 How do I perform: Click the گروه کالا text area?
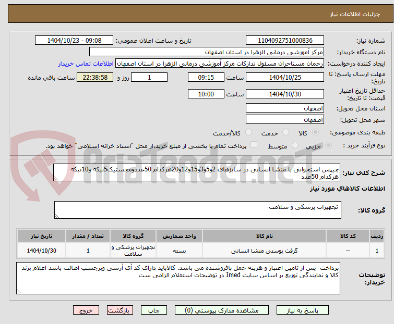[x=197, y=209]
